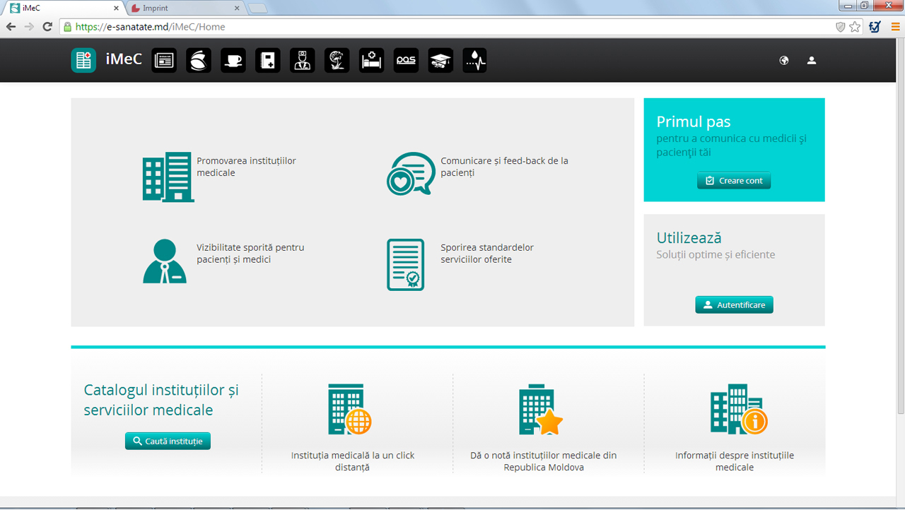Open the coffee cup icon module
Image resolution: width=905 pixels, height=510 pixels.
click(x=233, y=61)
